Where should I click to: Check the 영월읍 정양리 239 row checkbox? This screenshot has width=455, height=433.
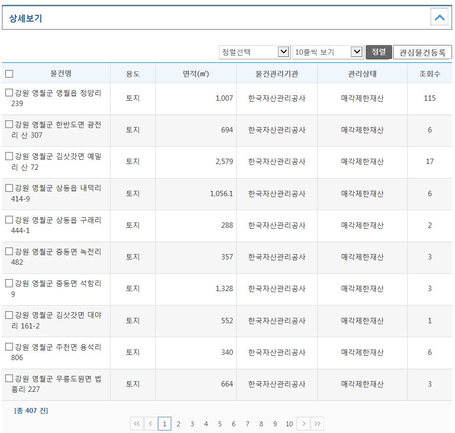(9, 93)
